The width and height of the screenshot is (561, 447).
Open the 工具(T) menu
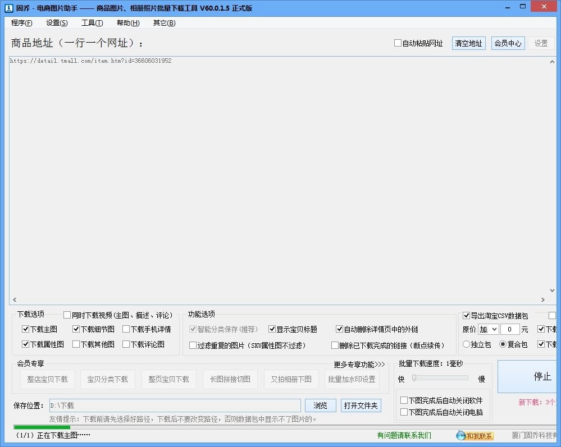click(x=92, y=23)
